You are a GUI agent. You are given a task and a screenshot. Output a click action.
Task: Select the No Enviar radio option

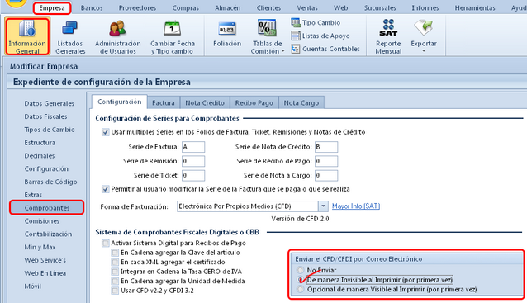click(x=300, y=270)
